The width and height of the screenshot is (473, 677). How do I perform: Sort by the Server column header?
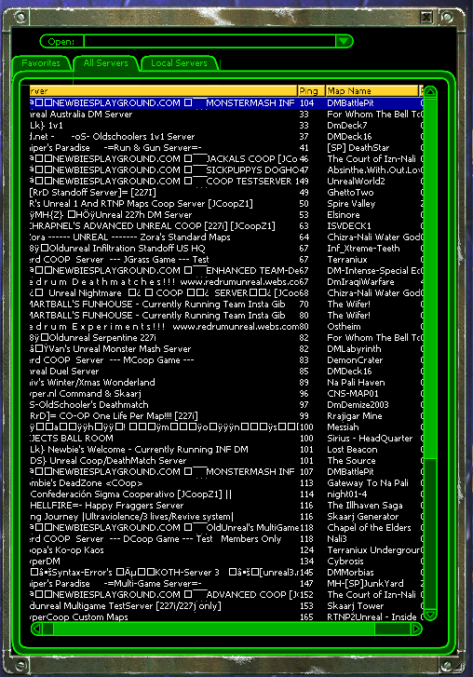[x=163, y=91]
